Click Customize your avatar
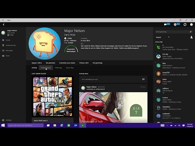 coord(67,63)
